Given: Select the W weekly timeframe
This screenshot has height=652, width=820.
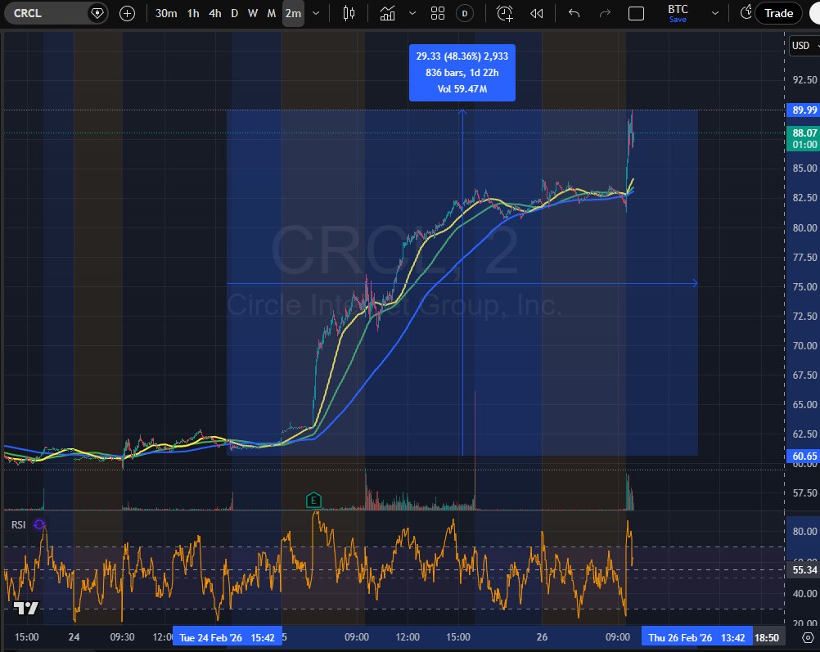Looking at the screenshot, I should point(253,13).
